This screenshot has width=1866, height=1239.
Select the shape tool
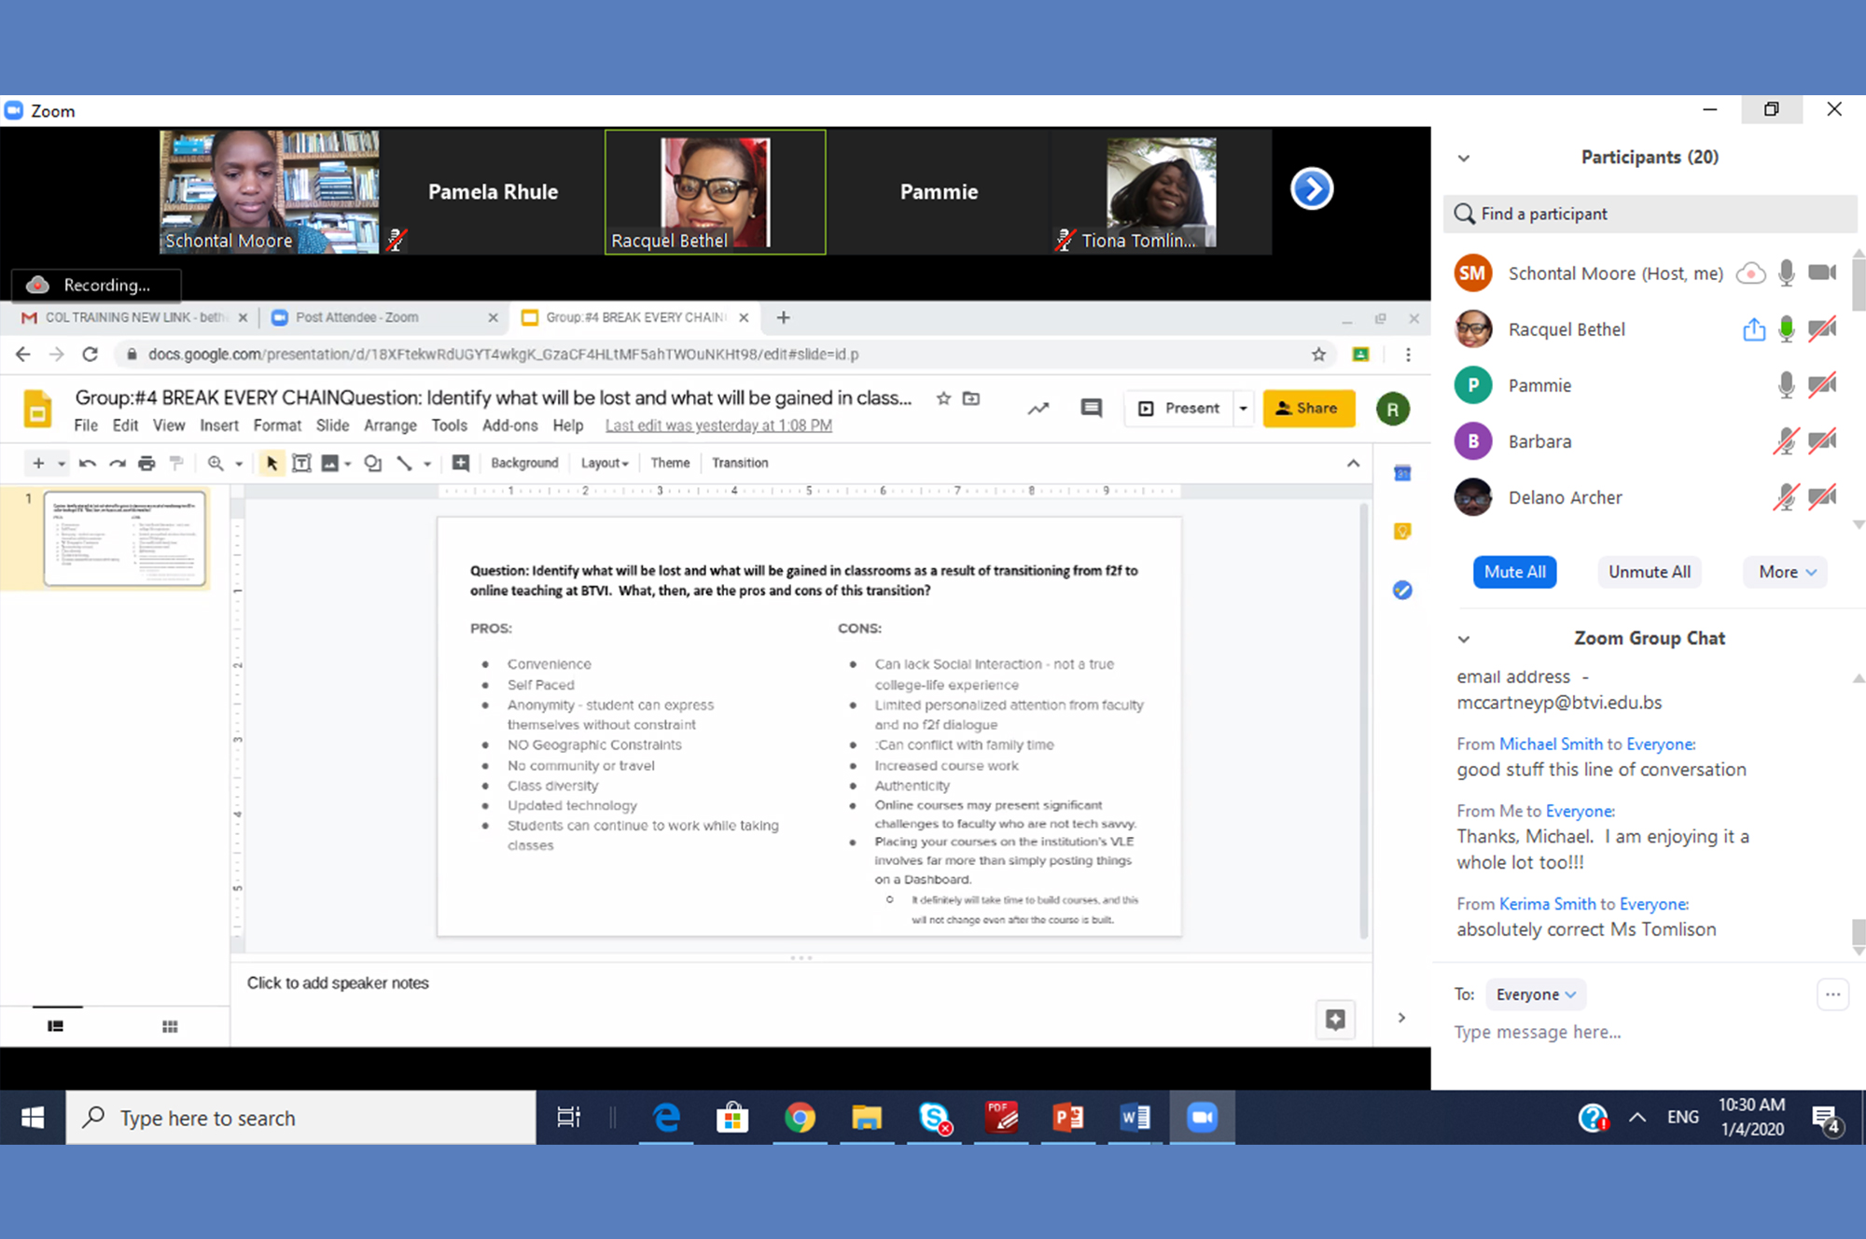coord(373,463)
